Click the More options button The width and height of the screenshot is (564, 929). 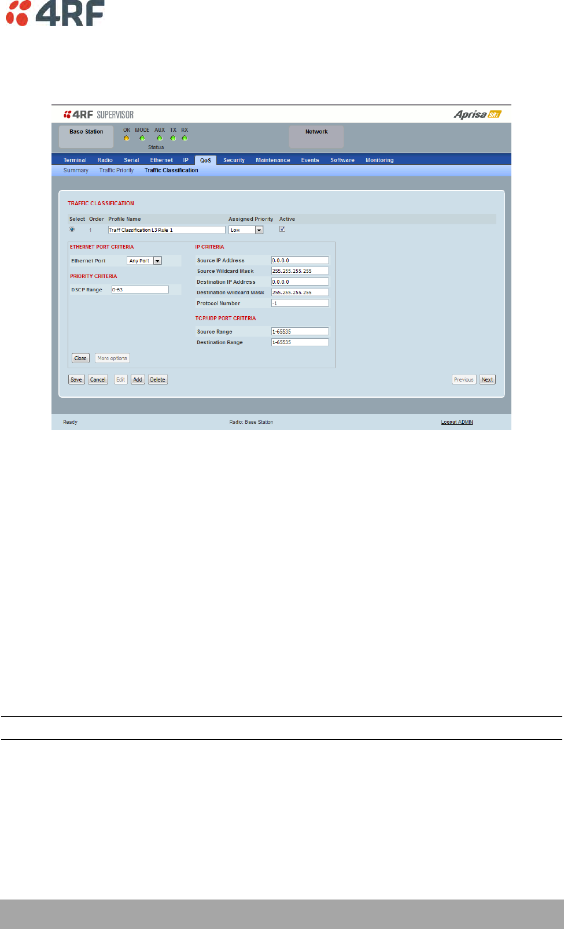(112, 358)
